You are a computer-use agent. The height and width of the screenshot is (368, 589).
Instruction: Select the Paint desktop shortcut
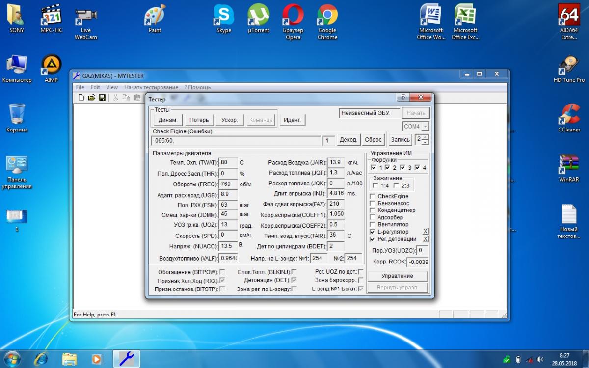[155, 18]
